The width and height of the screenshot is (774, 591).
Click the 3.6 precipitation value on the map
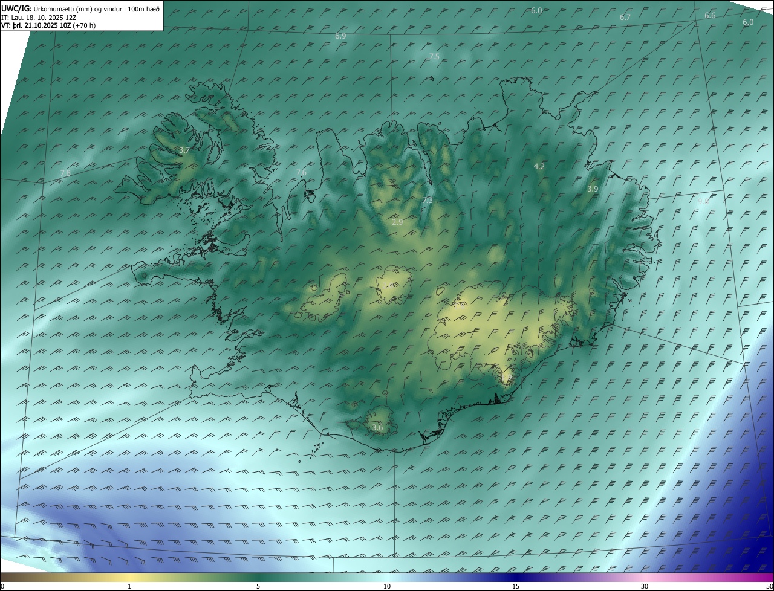(377, 428)
